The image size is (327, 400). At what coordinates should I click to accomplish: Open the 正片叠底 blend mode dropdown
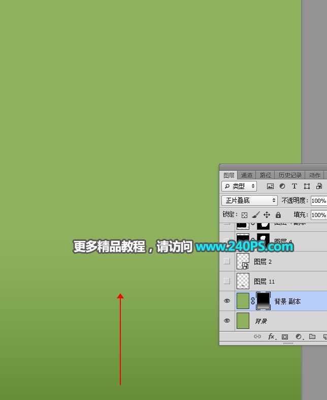click(249, 201)
